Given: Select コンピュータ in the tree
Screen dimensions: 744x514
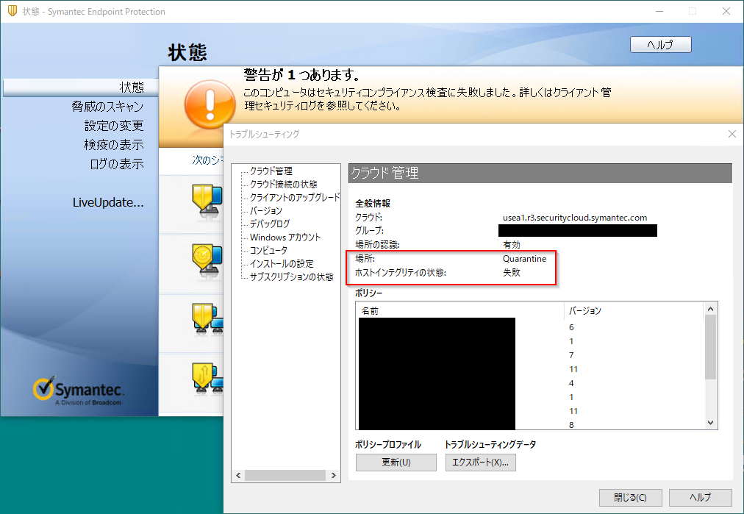Looking at the screenshot, I should click(268, 250).
